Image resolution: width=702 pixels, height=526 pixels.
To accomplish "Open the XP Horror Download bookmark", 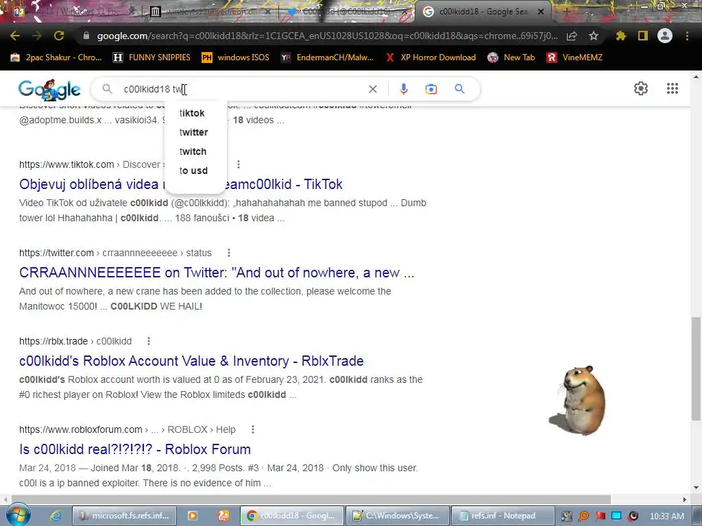I will pyautogui.click(x=431, y=58).
